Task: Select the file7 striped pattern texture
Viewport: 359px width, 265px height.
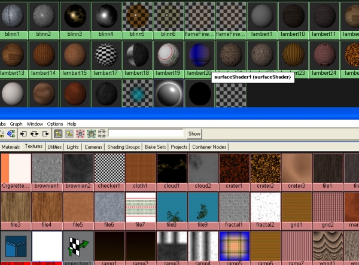Action: (141, 208)
